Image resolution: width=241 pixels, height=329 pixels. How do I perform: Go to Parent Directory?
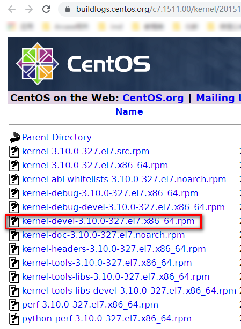pos(57,137)
